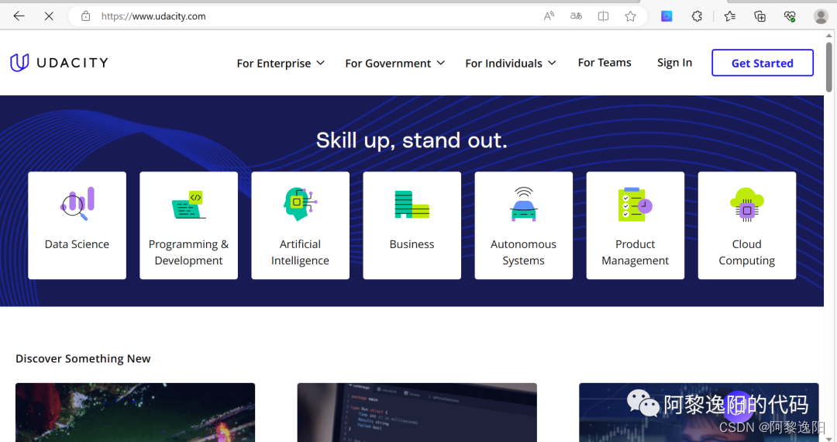Expand the For Enterprise dropdown chevron
The width and height of the screenshot is (837, 442).
pyautogui.click(x=320, y=63)
